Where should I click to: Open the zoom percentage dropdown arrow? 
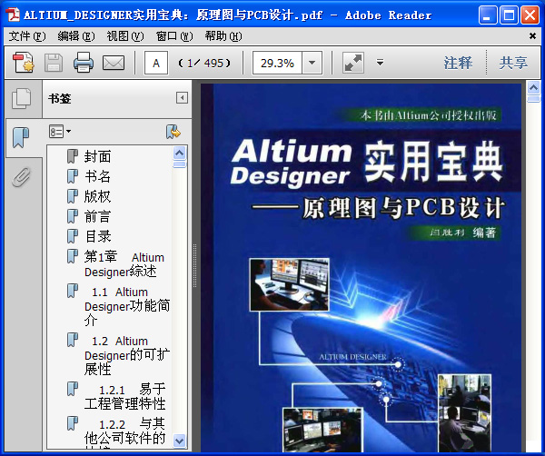tap(313, 63)
